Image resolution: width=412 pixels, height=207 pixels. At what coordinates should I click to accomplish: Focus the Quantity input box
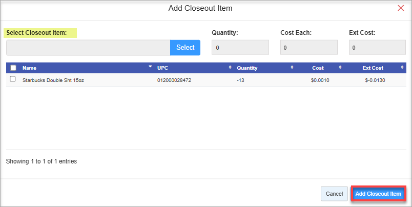pos(240,48)
